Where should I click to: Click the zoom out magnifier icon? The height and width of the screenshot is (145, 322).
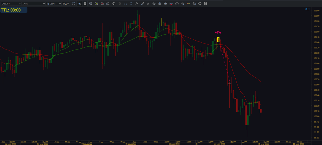click(x=102, y=4)
